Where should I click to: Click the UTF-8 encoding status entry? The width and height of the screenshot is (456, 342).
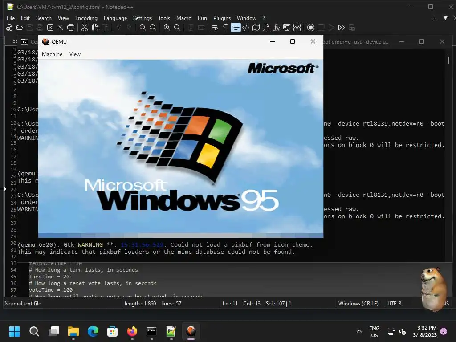pos(394,303)
